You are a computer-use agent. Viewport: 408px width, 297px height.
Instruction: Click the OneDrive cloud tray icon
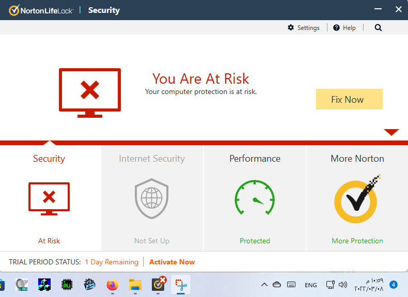click(277, 285)
